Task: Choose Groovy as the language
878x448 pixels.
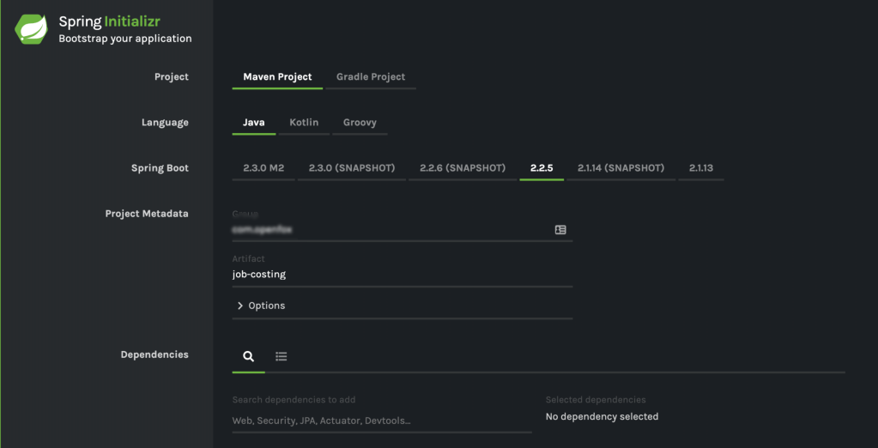Action: (360, 123)
